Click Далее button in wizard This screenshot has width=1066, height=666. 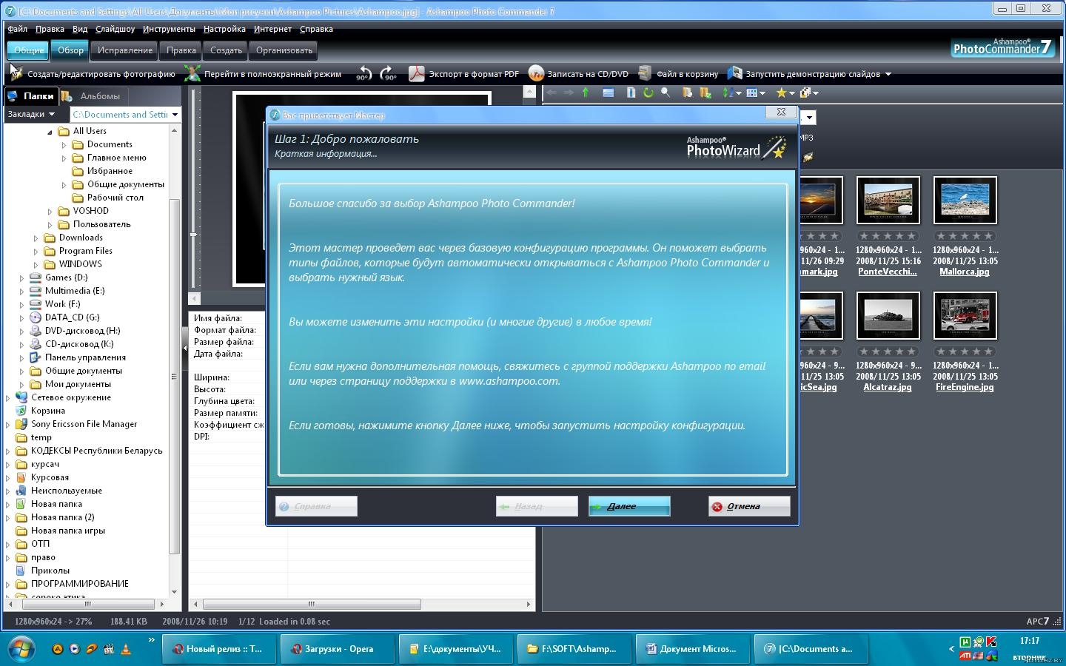629,506
